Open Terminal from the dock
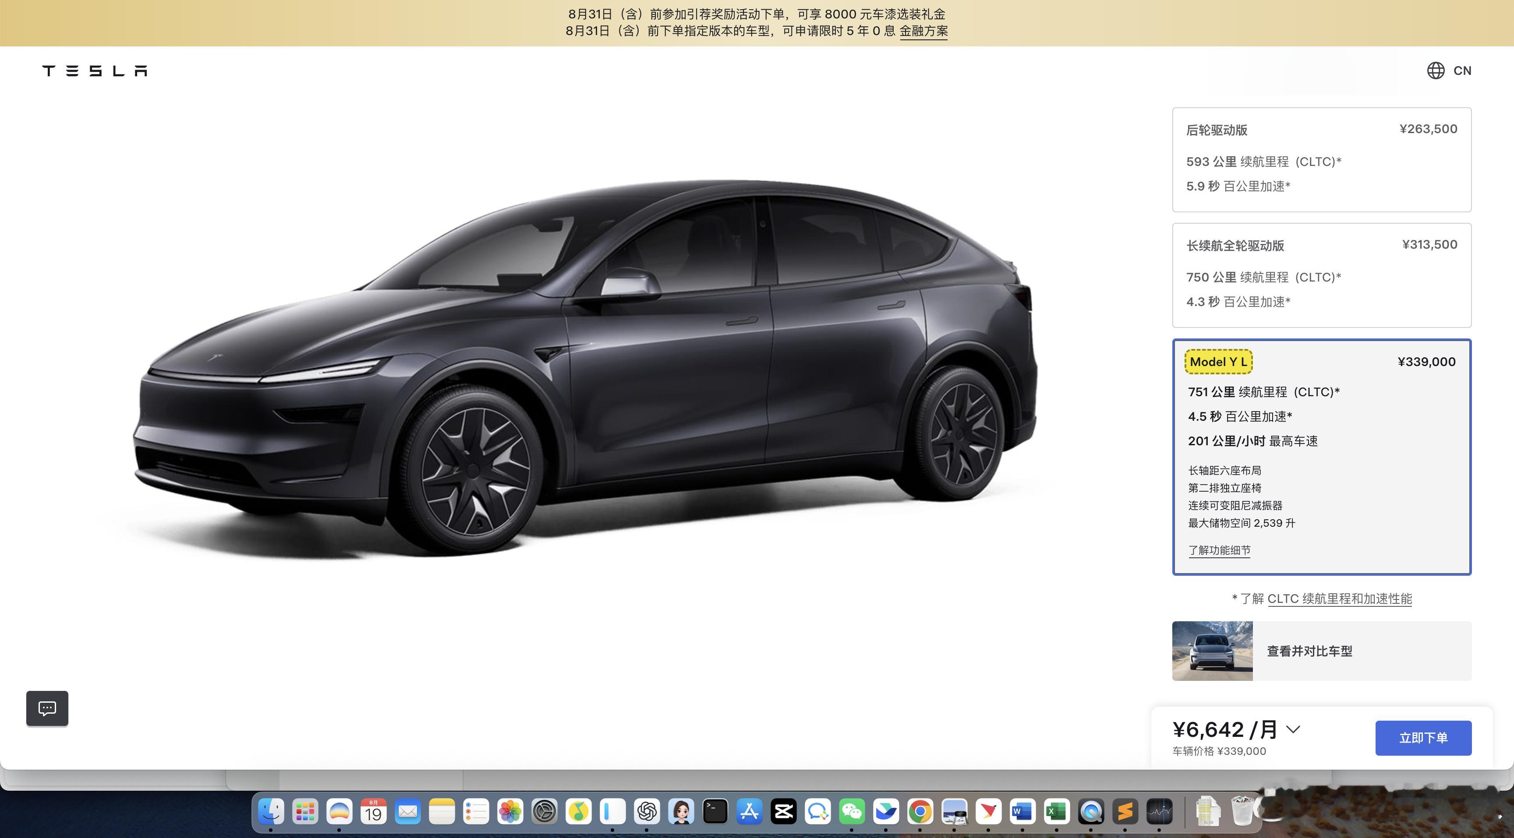 pos(715,812)
